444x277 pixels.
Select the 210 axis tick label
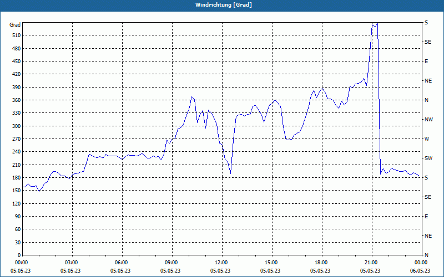coord(17,165)
